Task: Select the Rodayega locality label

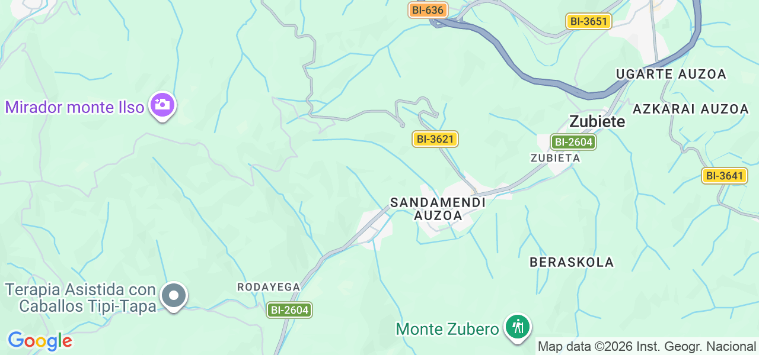Action: point(269,287)
